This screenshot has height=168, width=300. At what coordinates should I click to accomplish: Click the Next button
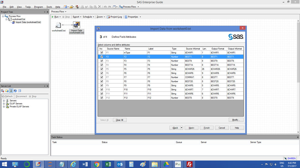point(191,128)
